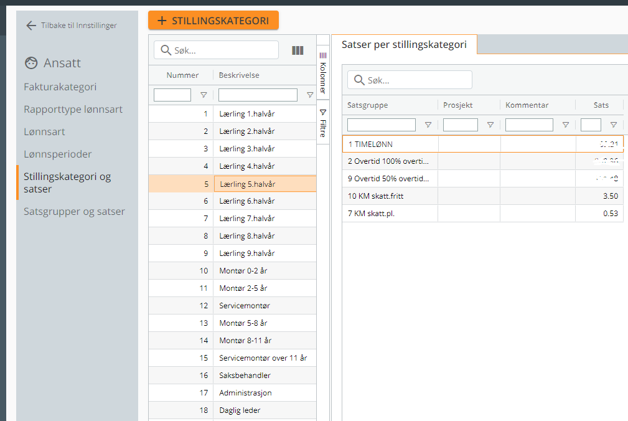Focus the Kommentar filter input

pyautogui.click(x=529, y=125)
